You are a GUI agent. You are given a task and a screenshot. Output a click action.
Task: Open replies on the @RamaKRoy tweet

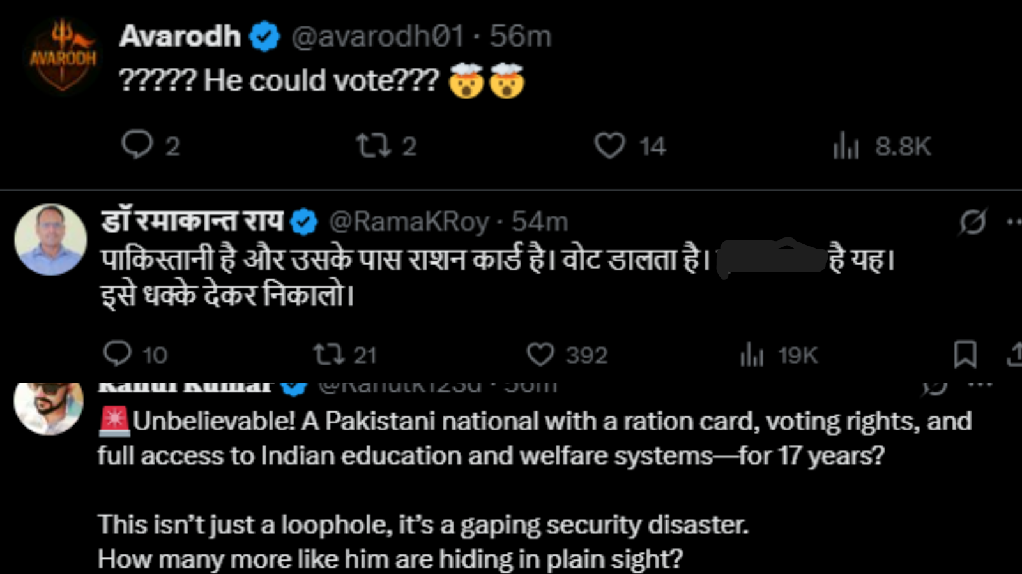click(117, 354)
